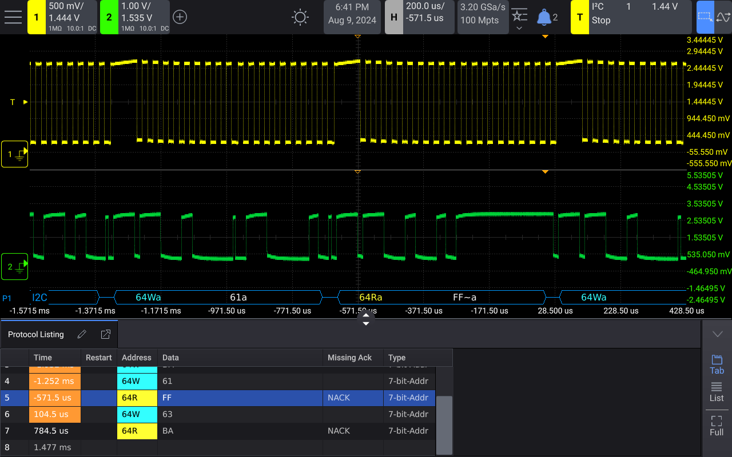Toggle the H horizontal controls

(x=393, y=17)
